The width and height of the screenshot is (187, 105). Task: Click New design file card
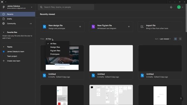tap(62, 27)
